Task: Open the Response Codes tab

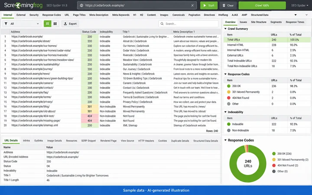Action: click(52, 15)
